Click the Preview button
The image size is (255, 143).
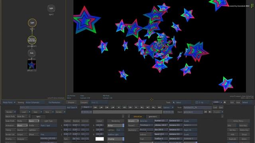(71, 102)
